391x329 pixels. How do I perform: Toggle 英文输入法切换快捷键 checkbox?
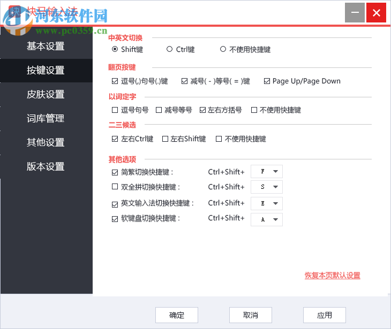coord(115,205)
